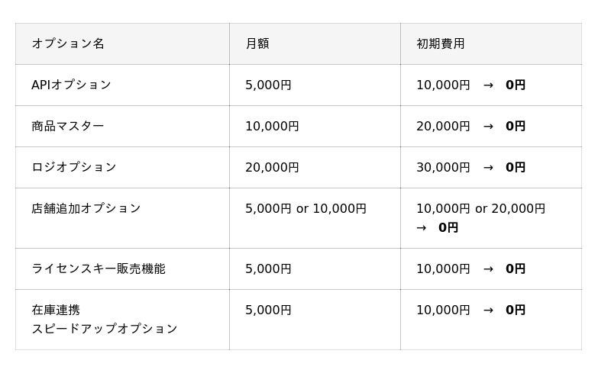Image resolution: width=611 pixels, height=373 pixels.
Task: Click the bold 0円 in APIオプション row
Action: pos(516,85)
